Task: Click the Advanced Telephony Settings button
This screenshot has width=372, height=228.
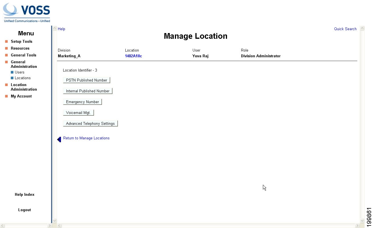Action: coord(90,124)
